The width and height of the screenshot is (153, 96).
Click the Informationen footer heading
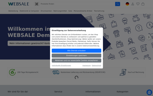coord(93,92)
